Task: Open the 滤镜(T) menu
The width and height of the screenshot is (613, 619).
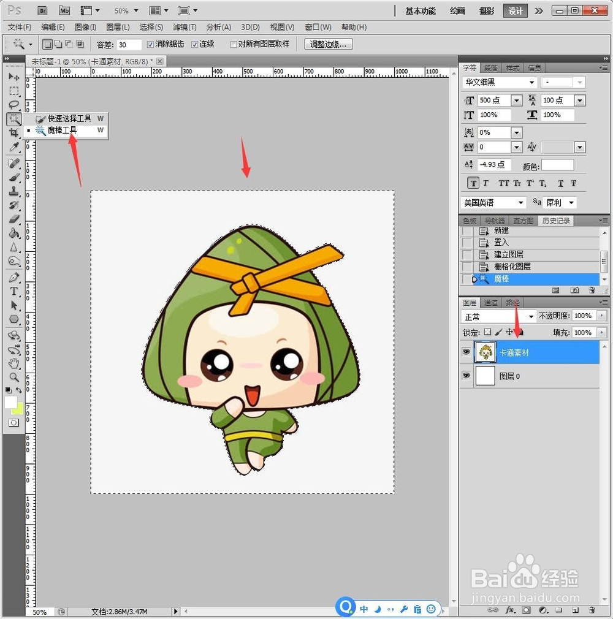Action: pos(185,27)
